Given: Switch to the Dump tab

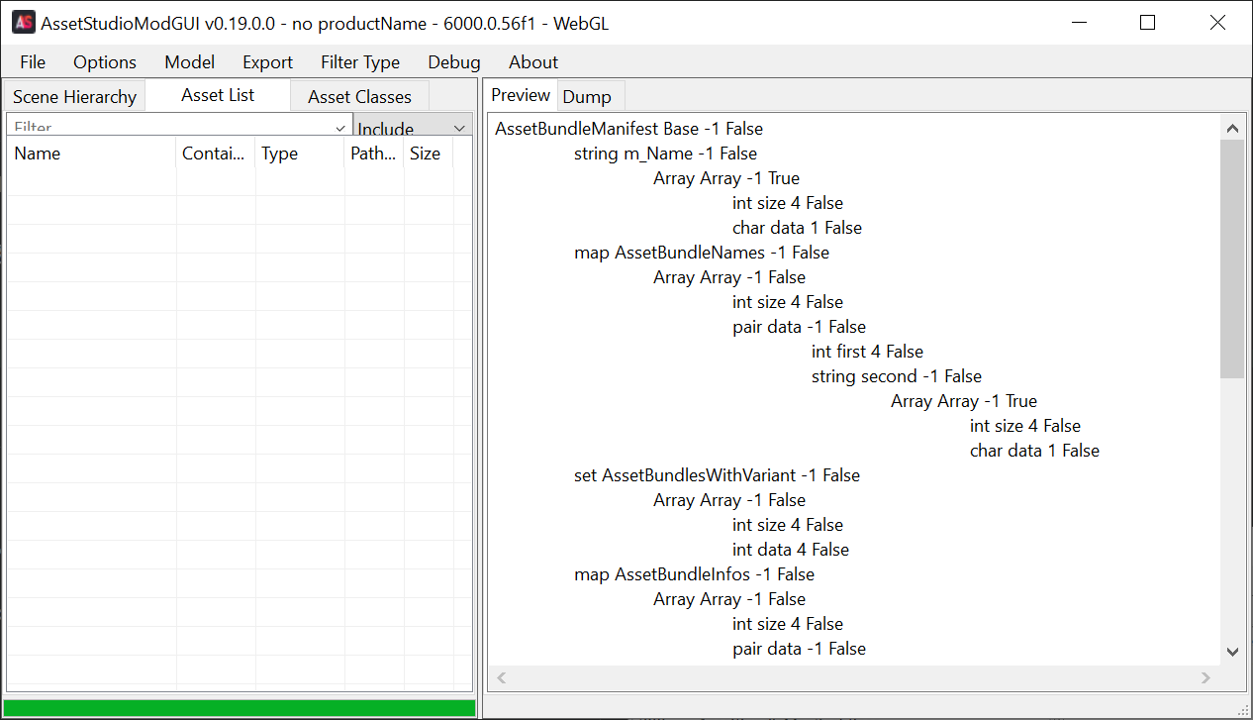Looking at the screenshot, I should click(587, 97).
